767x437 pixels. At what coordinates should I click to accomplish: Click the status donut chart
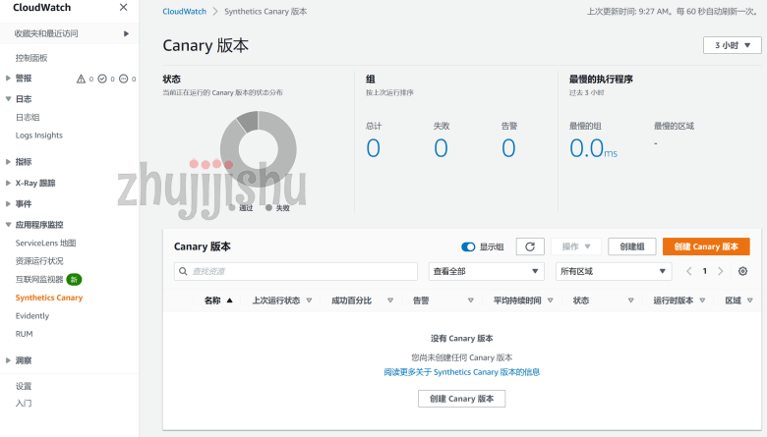tap(259, 149)
